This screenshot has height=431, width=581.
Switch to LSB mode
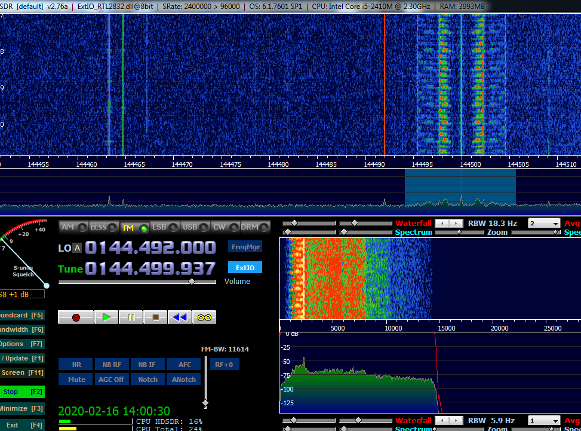[165, 227]
